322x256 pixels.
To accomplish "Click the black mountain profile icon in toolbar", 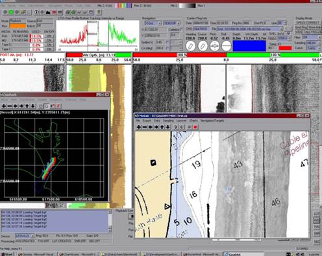I will 48,12.
